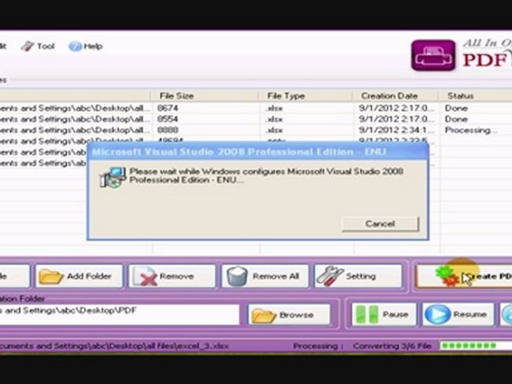Click the File Size column header

pos(204,95)
